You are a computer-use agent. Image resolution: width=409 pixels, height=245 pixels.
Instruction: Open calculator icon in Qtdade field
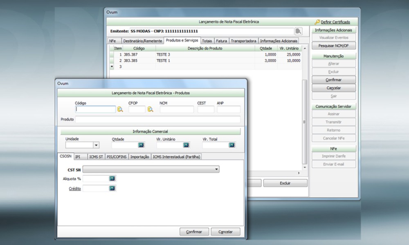coord(141,145)
